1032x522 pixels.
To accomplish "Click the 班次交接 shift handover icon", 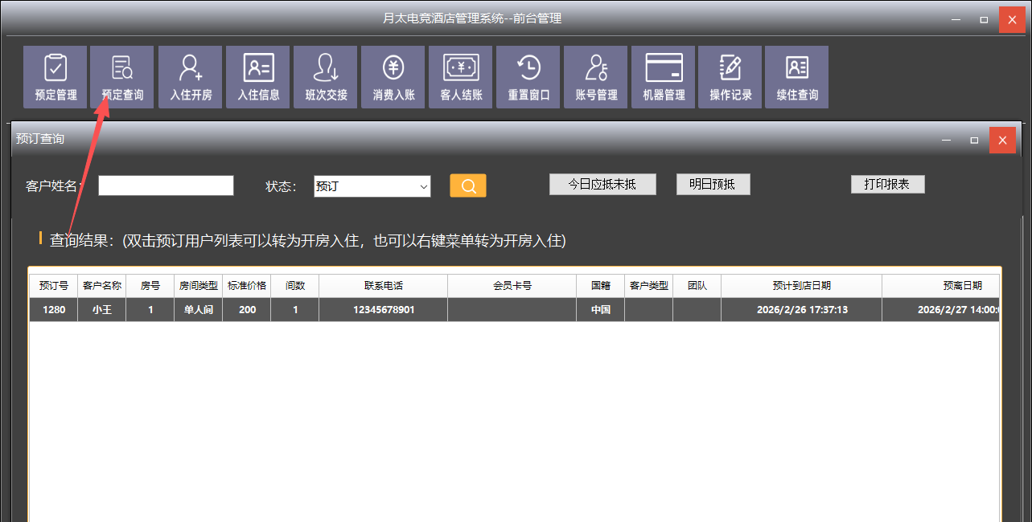I will click(x=326, y=76).
